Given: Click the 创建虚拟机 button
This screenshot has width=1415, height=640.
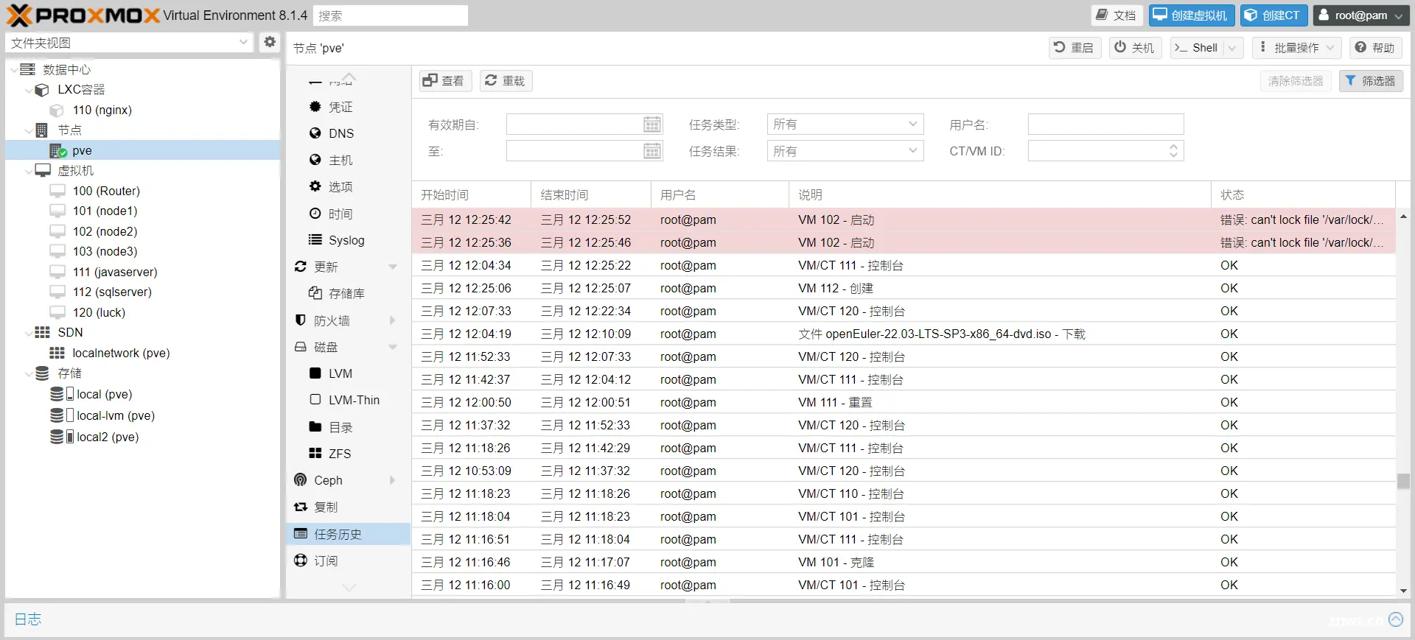Looking at the screenshot, I should tap(1191, 15).
